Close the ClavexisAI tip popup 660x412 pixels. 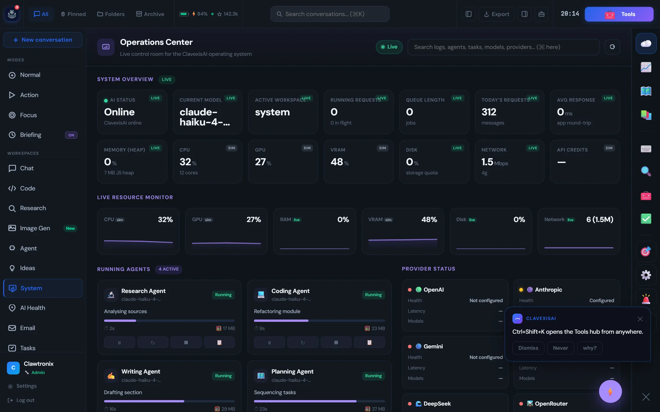(640, 319)
